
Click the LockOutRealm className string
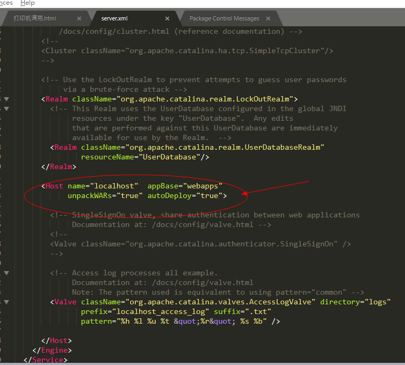205,99
